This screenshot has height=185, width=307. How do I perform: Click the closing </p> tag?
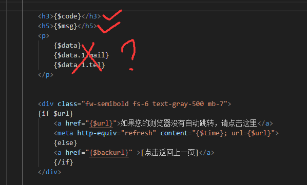46,75
